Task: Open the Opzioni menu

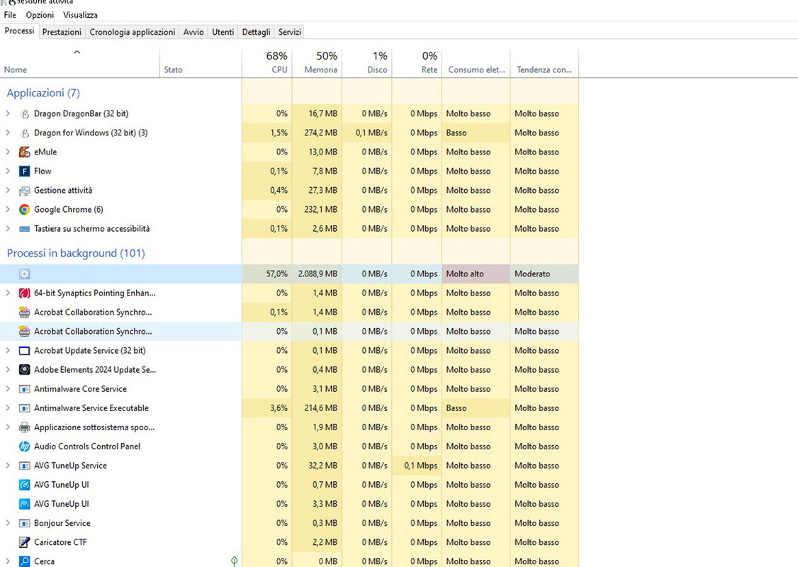Action: pos(40,15)
